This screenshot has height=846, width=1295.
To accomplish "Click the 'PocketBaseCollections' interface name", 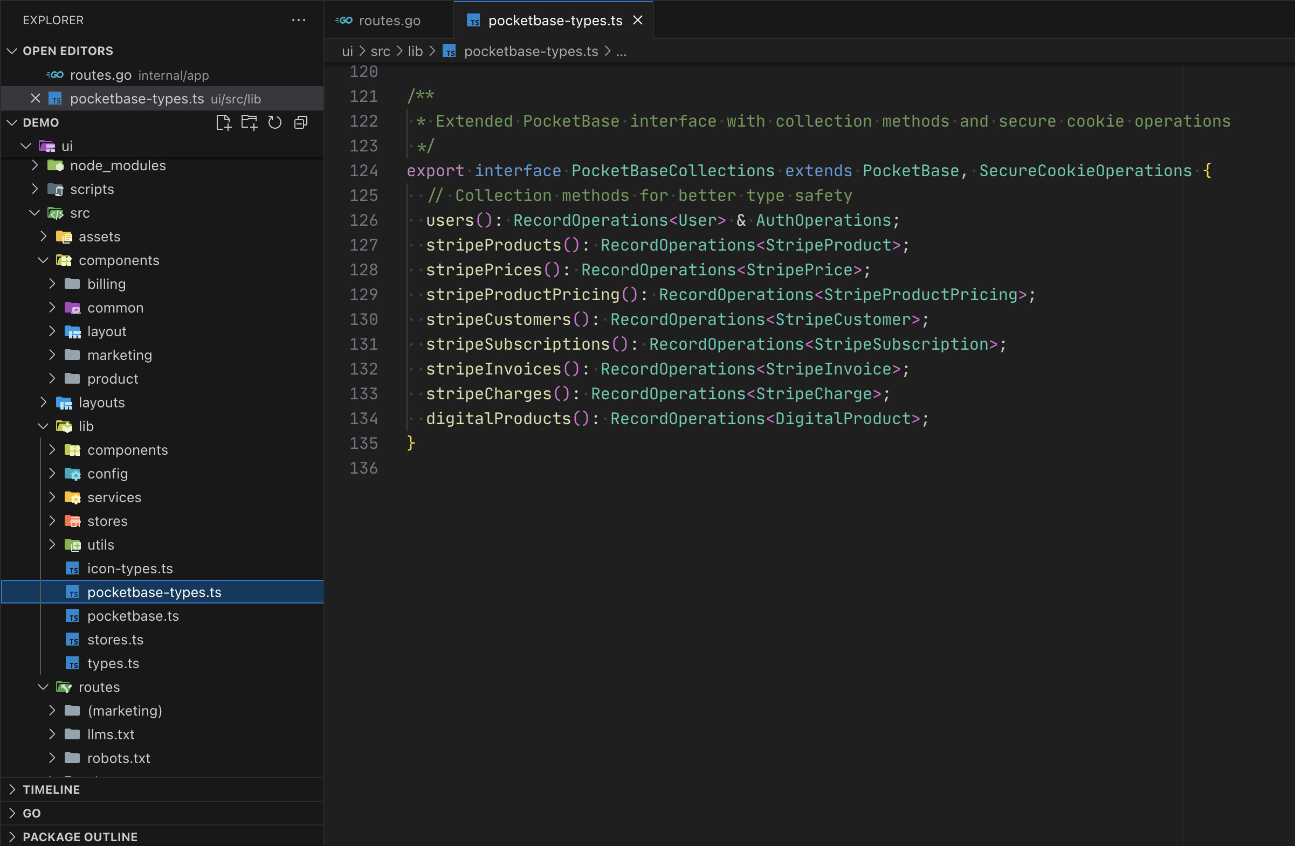I will (x=672, y=171).
